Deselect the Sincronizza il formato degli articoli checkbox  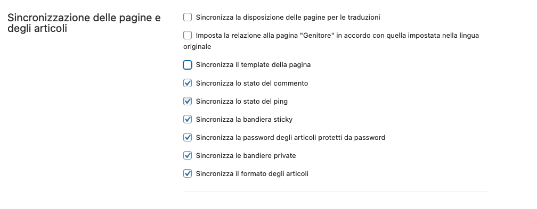(188, 174)
